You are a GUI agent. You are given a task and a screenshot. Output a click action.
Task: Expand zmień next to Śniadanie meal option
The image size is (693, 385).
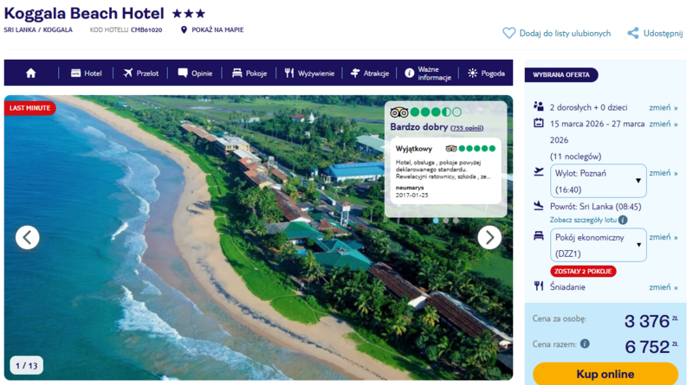click(x=663, y=287)
